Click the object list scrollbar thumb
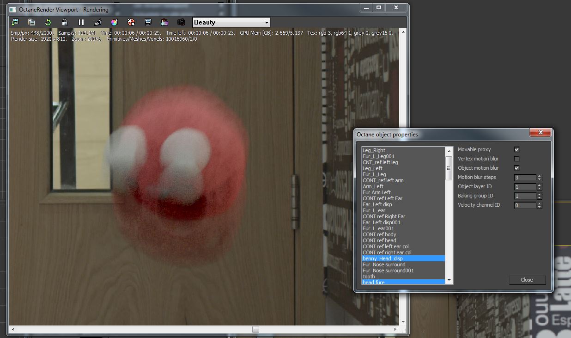 [x=449, y=168]
